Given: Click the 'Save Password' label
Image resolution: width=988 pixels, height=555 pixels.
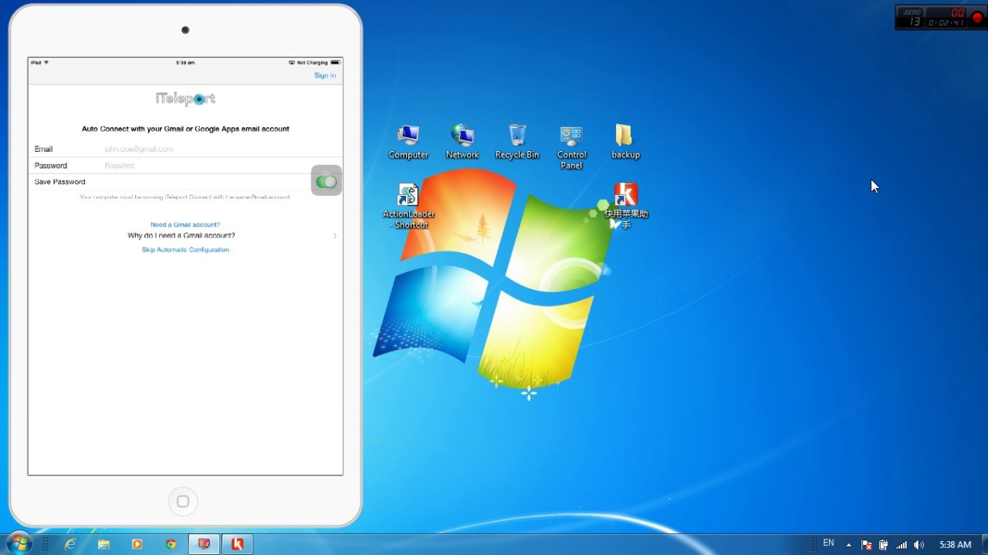Looking at the screenshot, I should tap(59, 182).
